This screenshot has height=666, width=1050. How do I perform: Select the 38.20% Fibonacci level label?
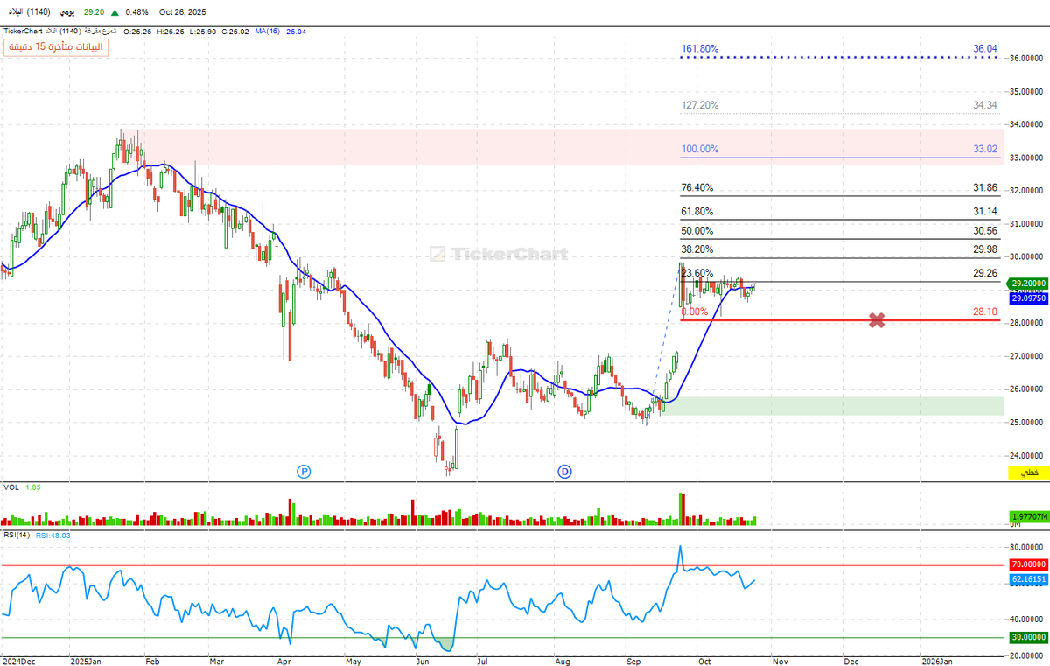pos(697,249)
